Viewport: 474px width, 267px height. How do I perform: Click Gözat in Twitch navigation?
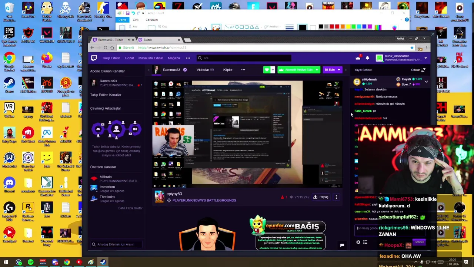(129, 58)
